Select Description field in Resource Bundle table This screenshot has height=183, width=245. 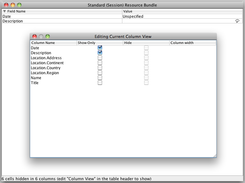pyautogui.click(x=62, y=21)
